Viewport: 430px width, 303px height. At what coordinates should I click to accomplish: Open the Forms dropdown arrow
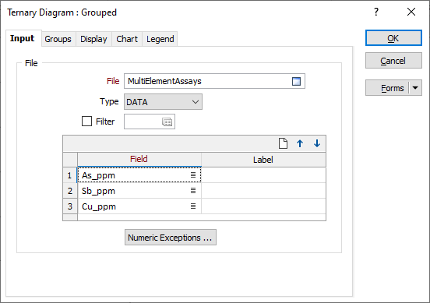[415, 88]
